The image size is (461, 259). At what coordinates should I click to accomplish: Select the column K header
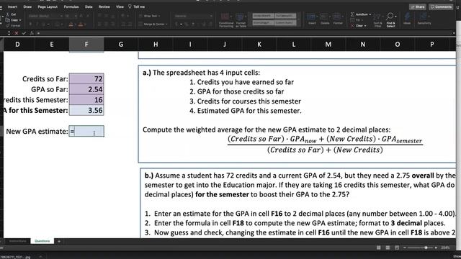(259, 45)
